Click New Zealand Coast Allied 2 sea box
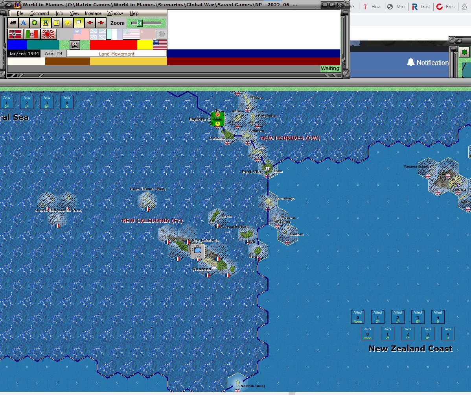The width and height of the screenshot is (471, 395). click(x=398, y=317)
